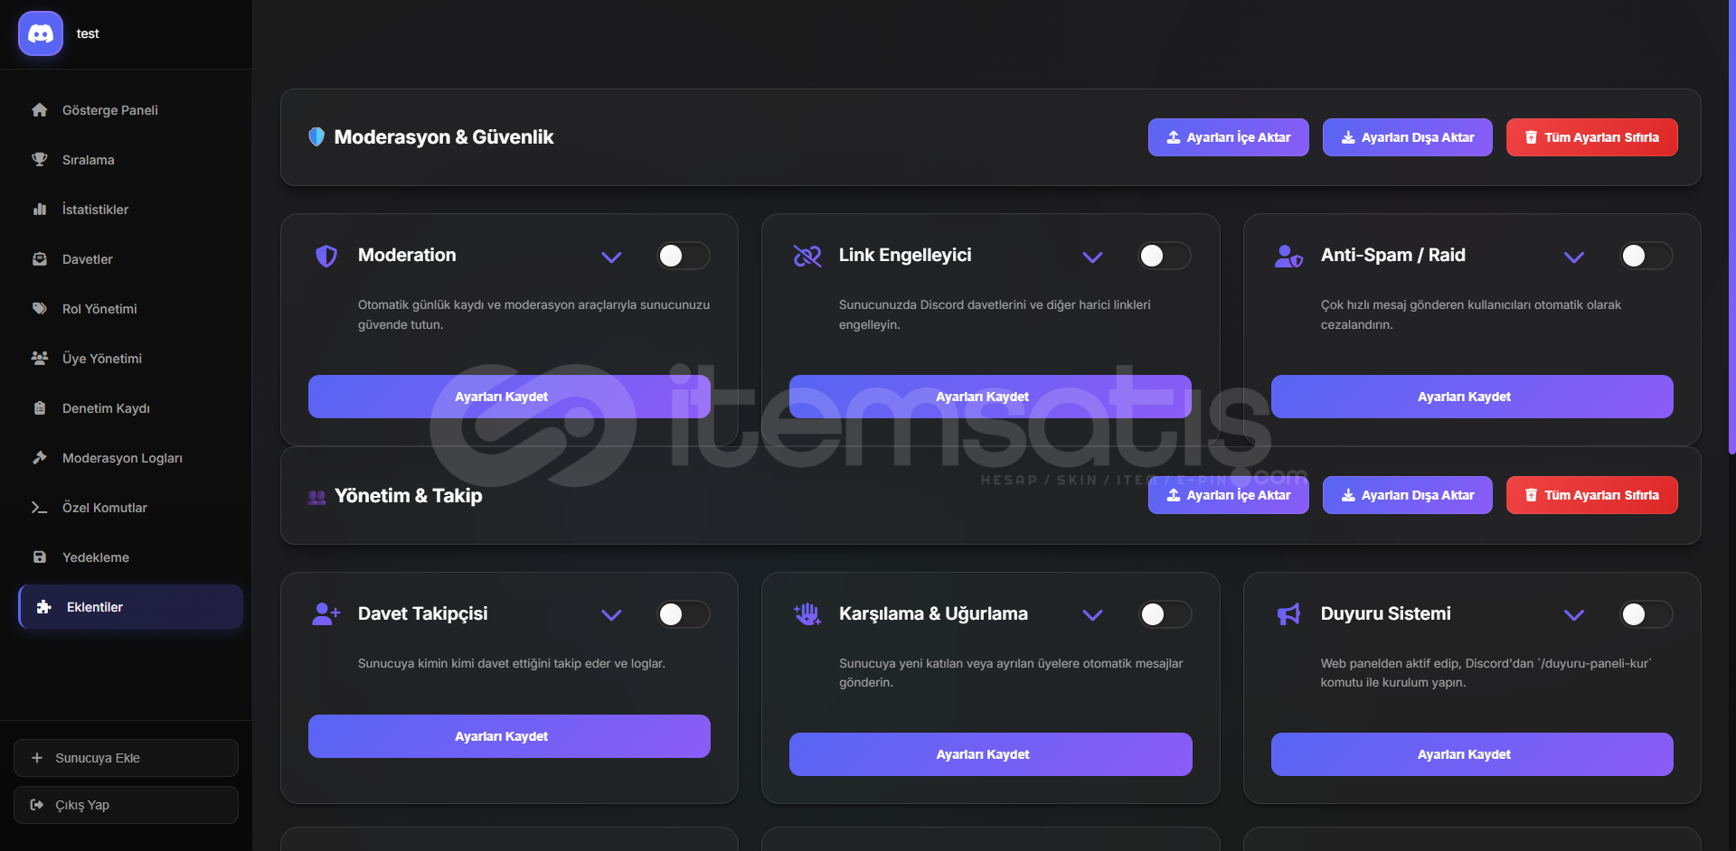Viewport: 1736px width, 851px height.
Task: Go to Denetim Kaydı in the sidebar
Action: click(106, 408)
